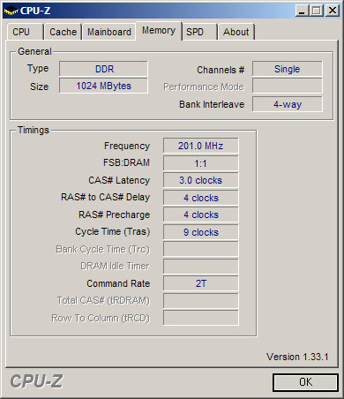Click the memory Type field showing DDR
This screenshot has width=344, height=399.
tap(103, 69)
